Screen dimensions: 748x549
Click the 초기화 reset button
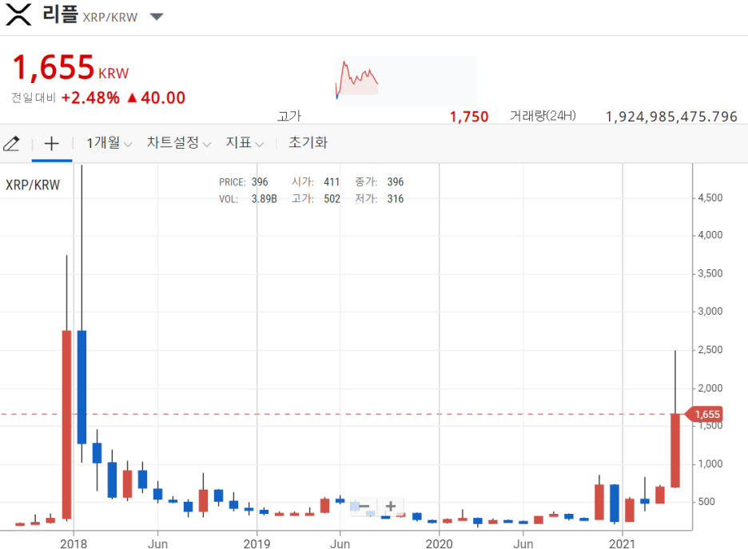pyautogui.click(x=308, y=142)
